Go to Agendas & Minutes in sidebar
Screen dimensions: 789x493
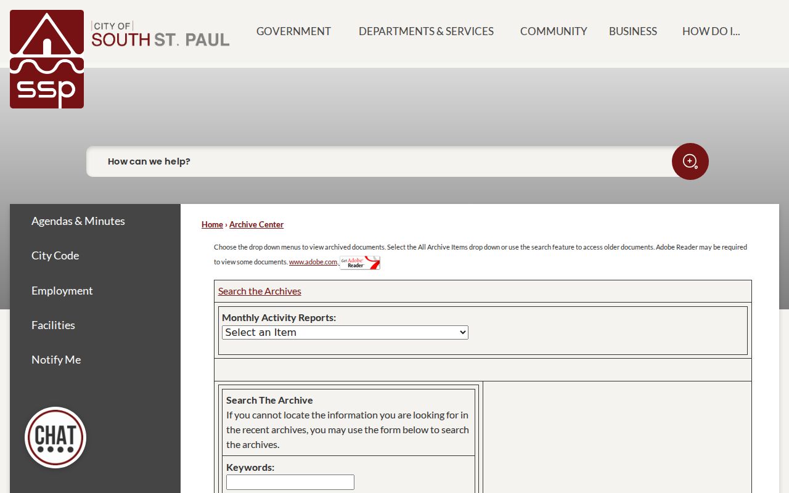[78, 221]
